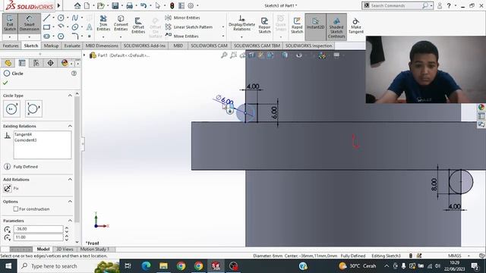Select the Line sketch tool
The image size is (486, 273).
pos(46,18)
